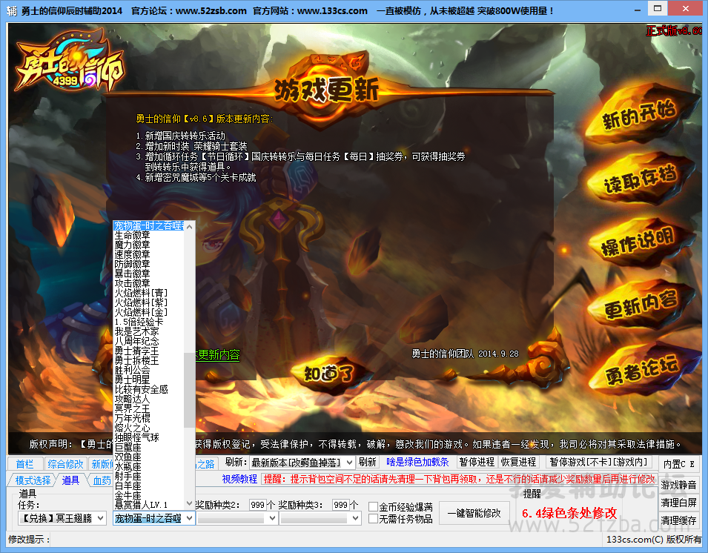Collapse the 宠物蛋-时之吞噬 combo box
Screen dimensions: 708x553
pos(154,518)
